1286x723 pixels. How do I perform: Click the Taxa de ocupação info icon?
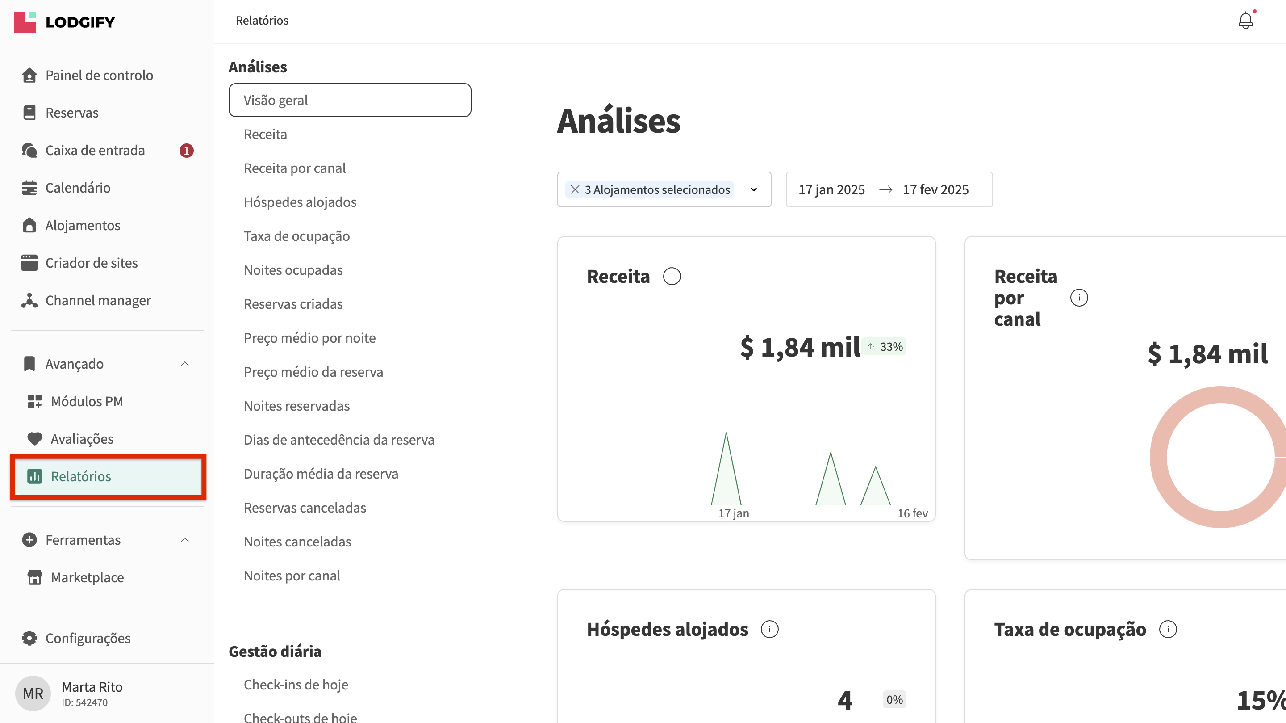1167,629
